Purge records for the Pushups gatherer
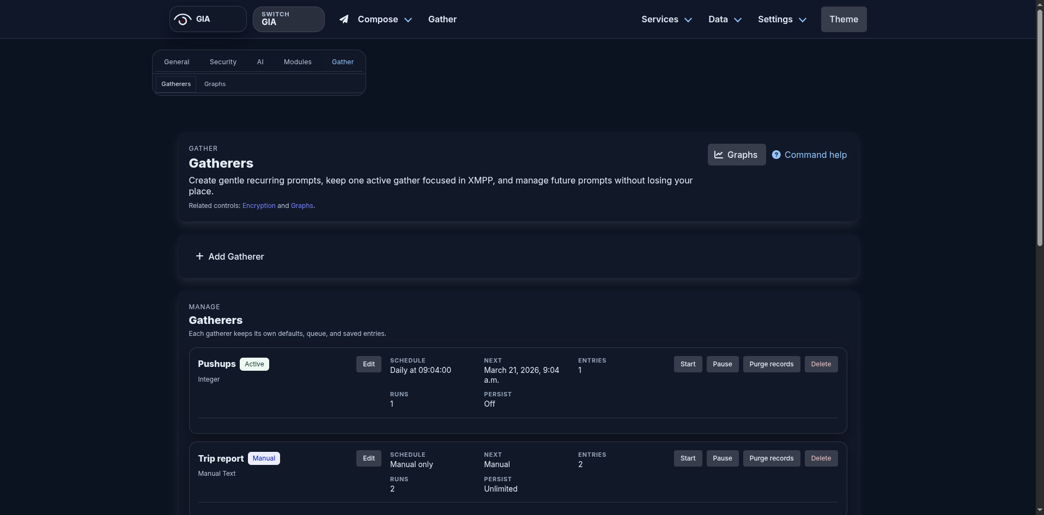 pyautogui.click(x=771, y=364)
